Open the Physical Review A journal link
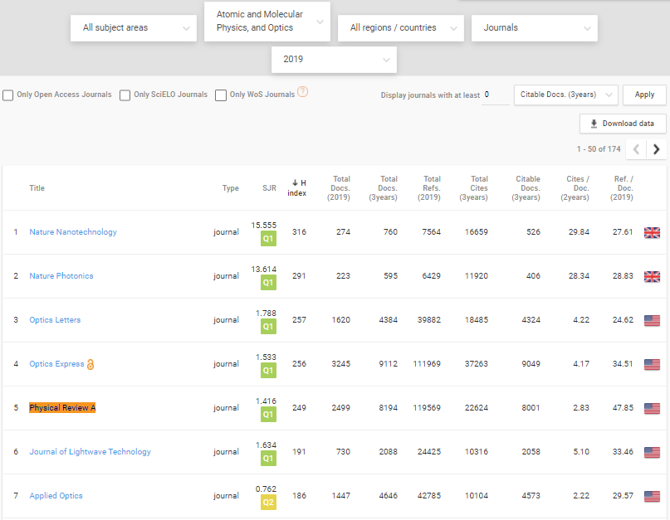The width and height of the screenshot is (670, 520). point(62,408)
